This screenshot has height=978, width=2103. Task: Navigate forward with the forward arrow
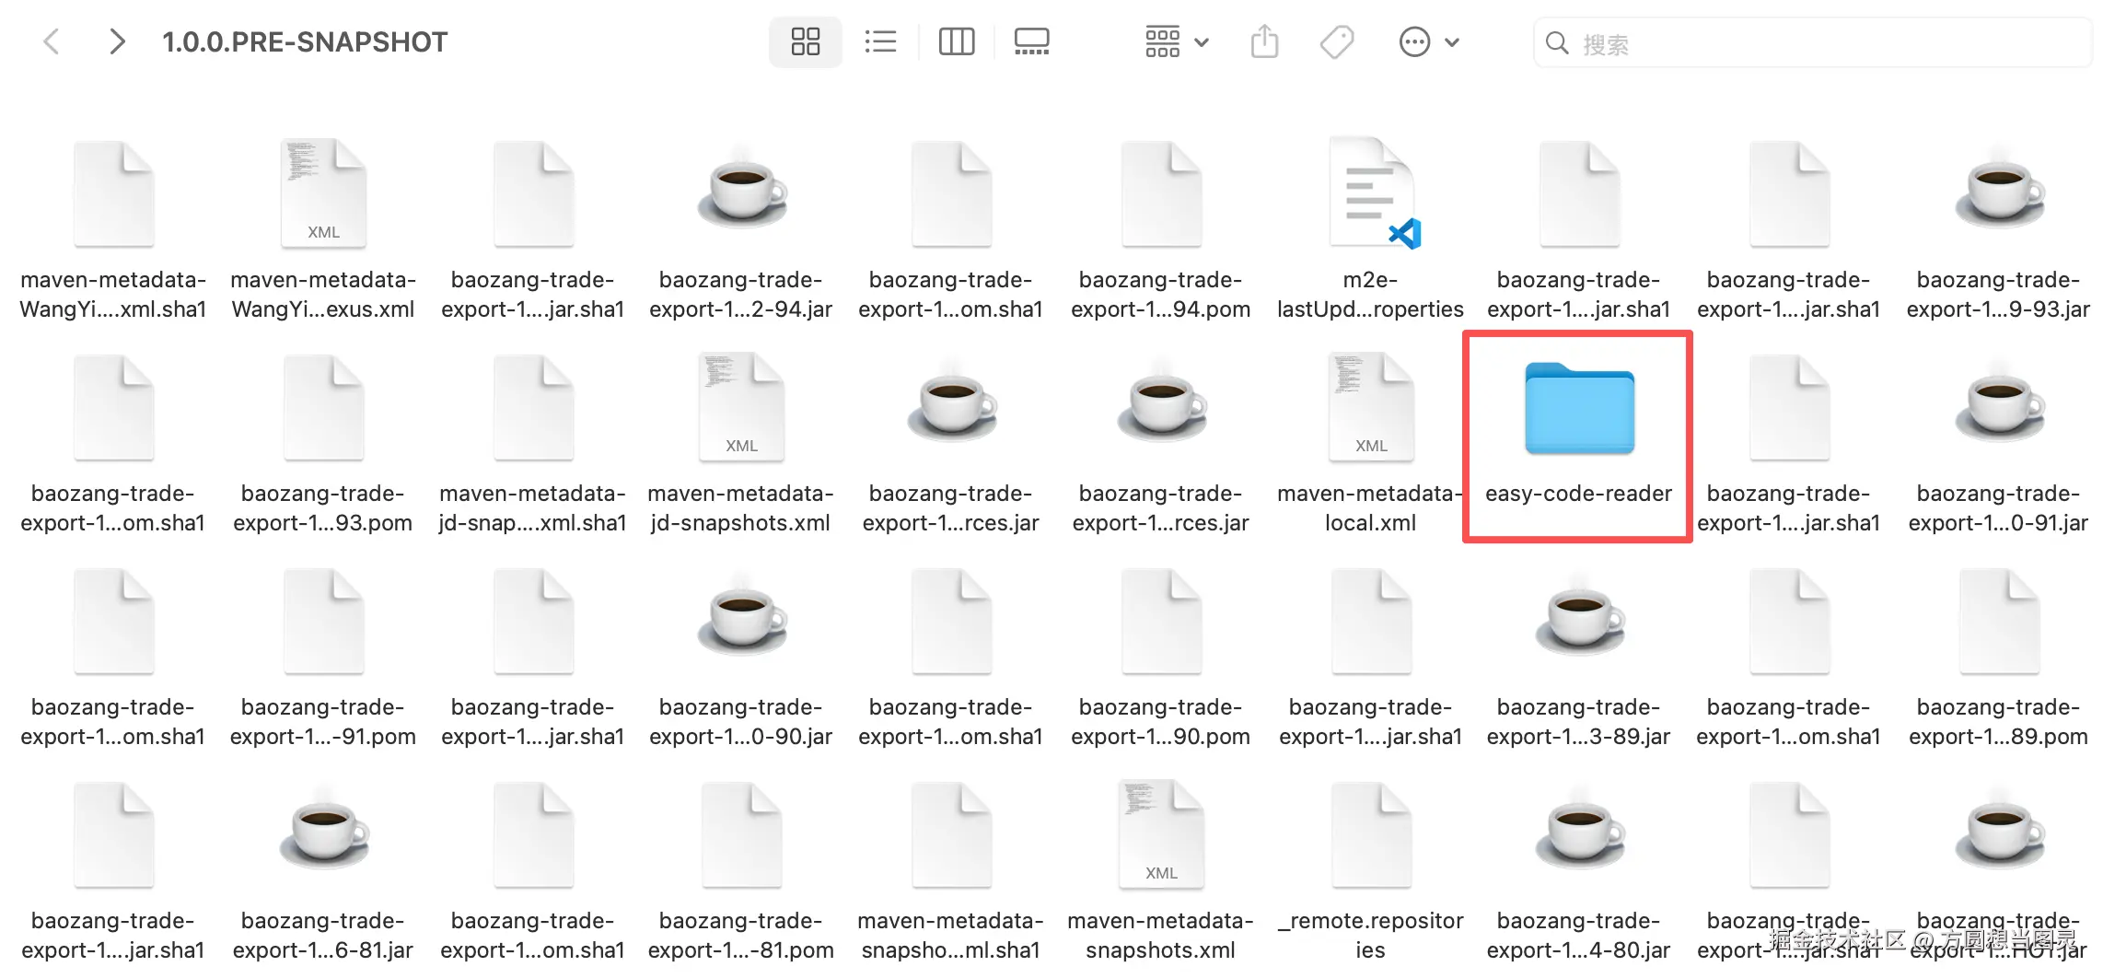[116, 41]
